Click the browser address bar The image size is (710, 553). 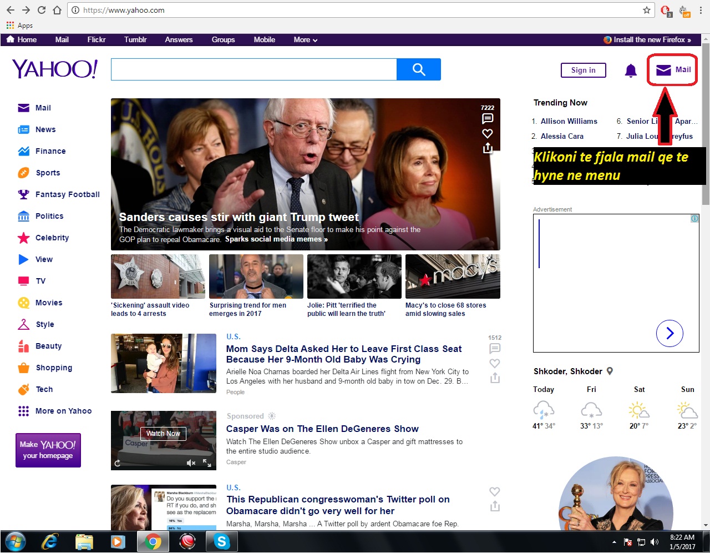pyautogui.click(x=361, y=10)
